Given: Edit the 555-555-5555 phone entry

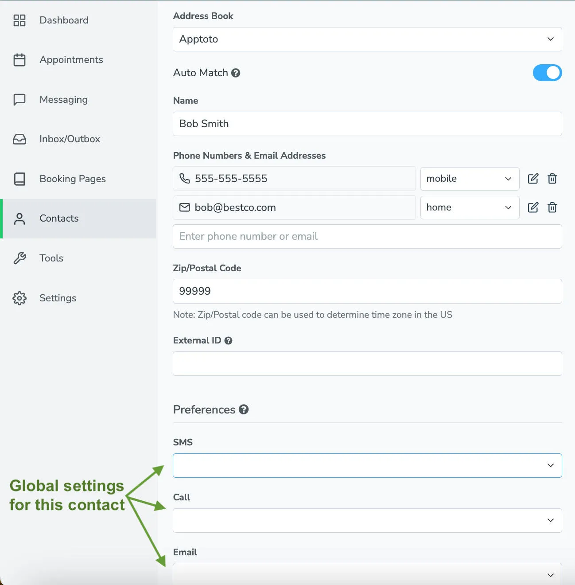Looking at the screenshot, I should point(533,179).
